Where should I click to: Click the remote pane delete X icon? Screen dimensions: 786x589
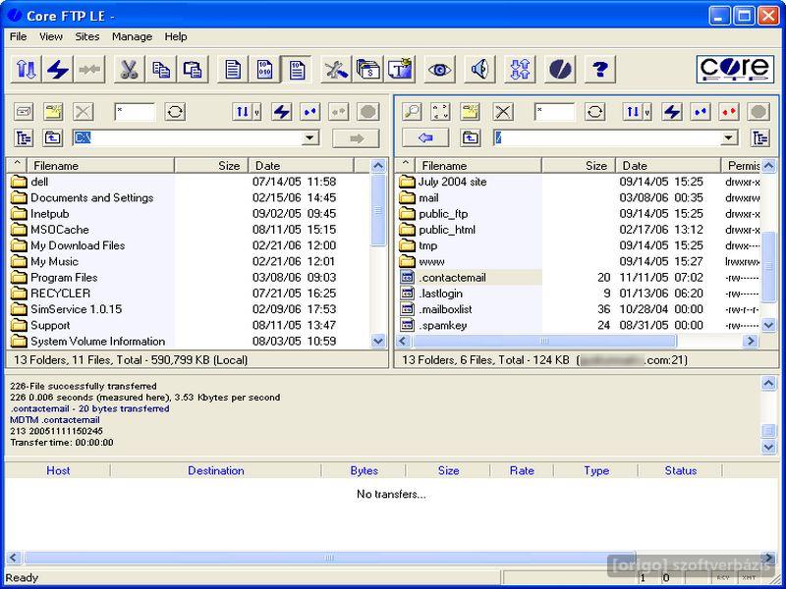click(503, 112)
